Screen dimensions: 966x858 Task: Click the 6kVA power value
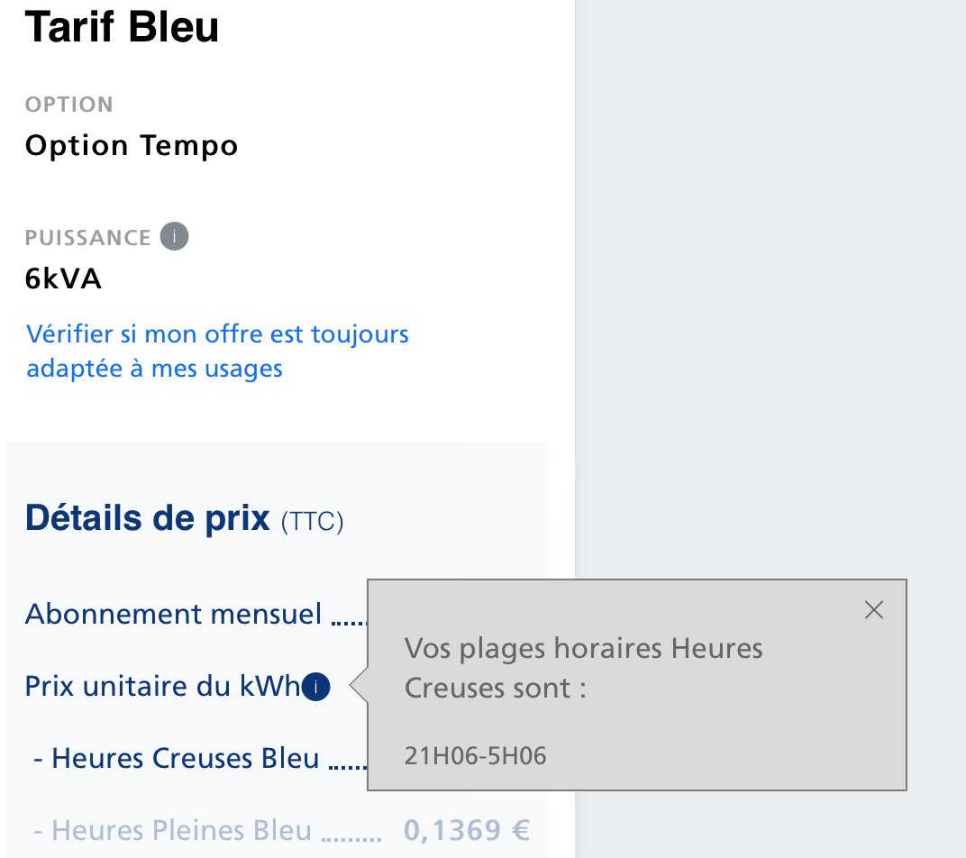[63, 278]
